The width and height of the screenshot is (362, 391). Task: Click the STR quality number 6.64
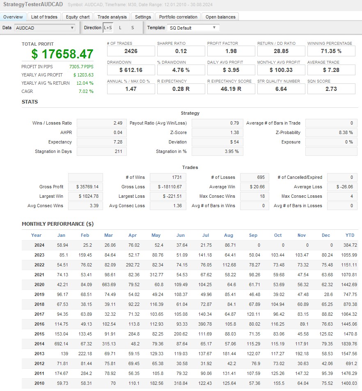pyautogui.click(x=281, y=89)
